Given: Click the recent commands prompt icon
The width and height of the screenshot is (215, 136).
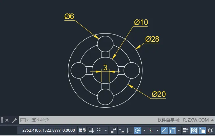Looking at the screenshot, I should click(x=23, y=120).
